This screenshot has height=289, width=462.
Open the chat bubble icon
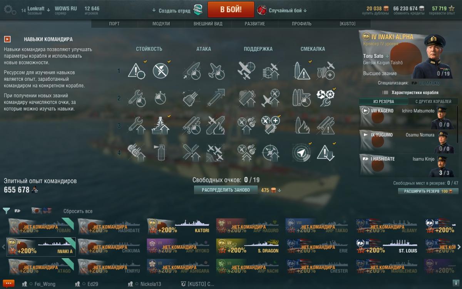tap(8, 284)
